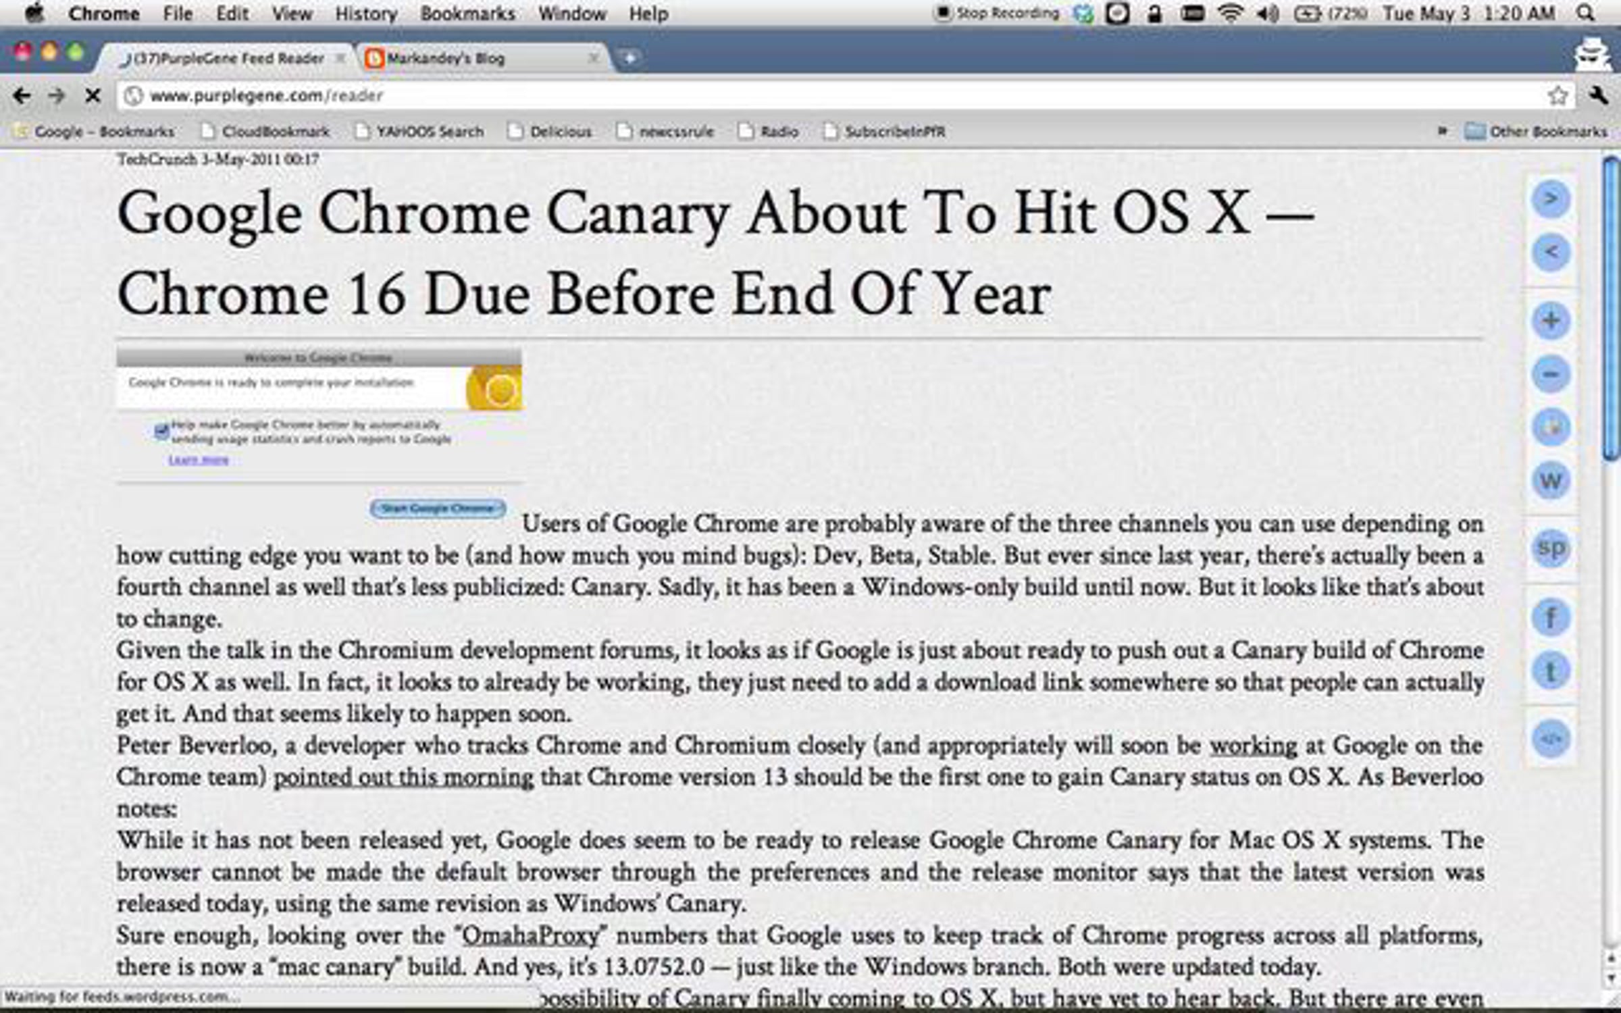Click the 'w' round sidebar button
Screen dimensions: 1621x1013
[x=1551, y=481]
